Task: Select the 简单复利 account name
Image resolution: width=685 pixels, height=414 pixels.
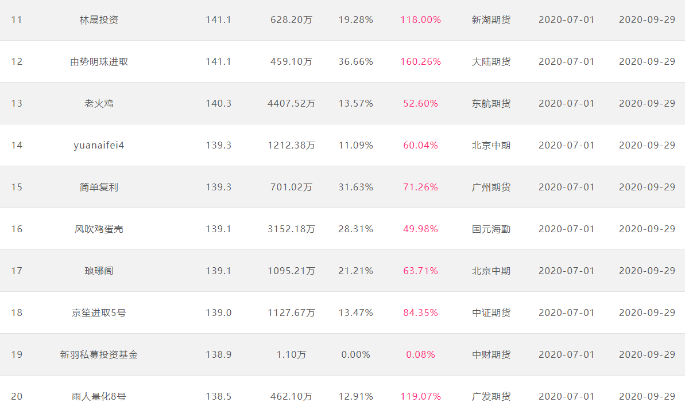Action: coord(99,187)
